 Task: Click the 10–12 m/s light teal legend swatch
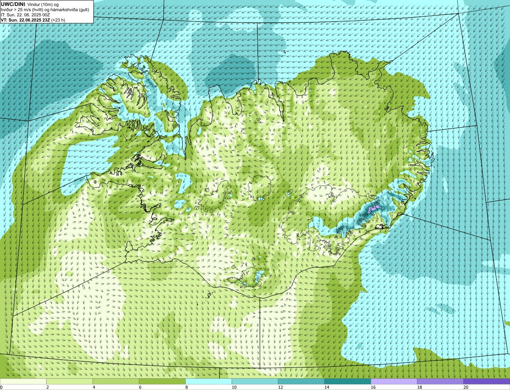255,381
